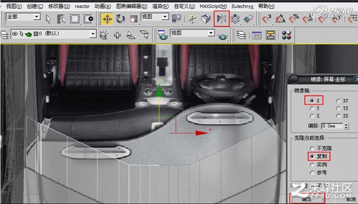Screen dimensions: 358x204
Task: Click Set Current Layer to Selection's Layer icon
Action: click(x=144, y=35)
